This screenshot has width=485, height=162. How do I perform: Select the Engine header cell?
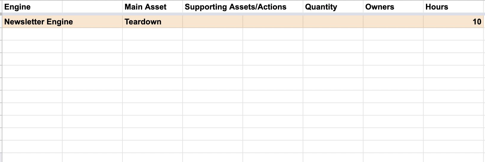[32, 7]
